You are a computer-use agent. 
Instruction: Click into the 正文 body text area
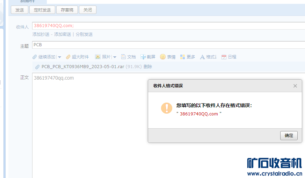click(x=168, y=126)
